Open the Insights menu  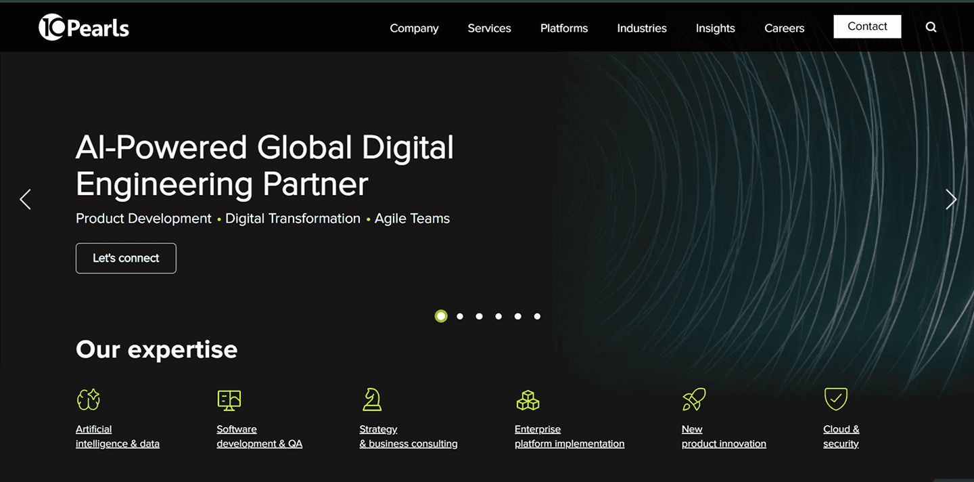click(715, 28)
